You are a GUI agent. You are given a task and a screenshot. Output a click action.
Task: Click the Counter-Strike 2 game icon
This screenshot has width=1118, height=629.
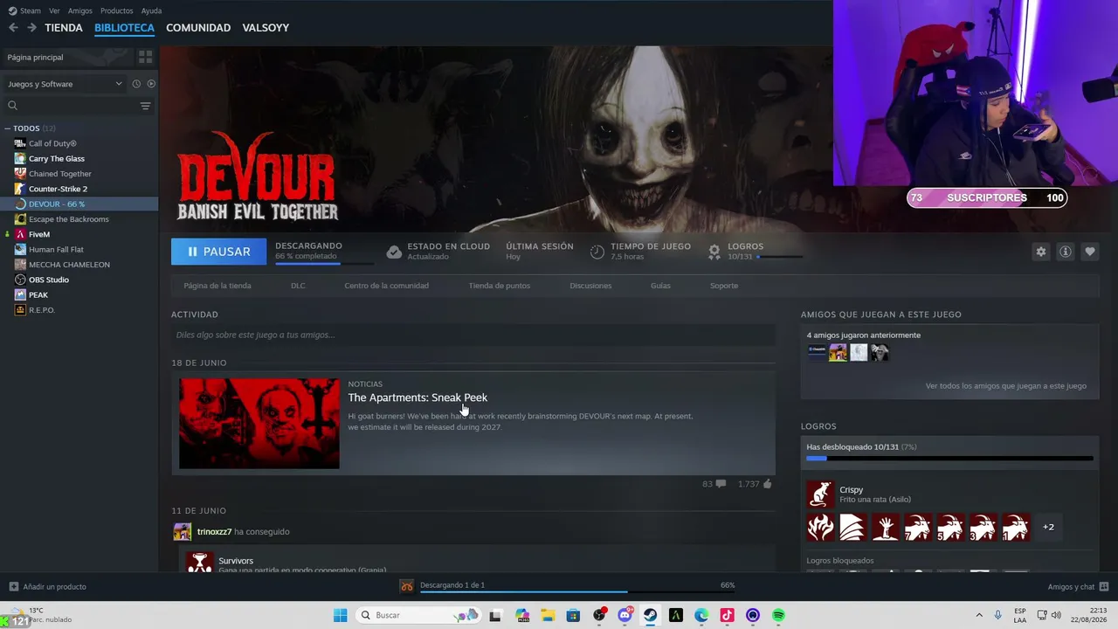20,189
